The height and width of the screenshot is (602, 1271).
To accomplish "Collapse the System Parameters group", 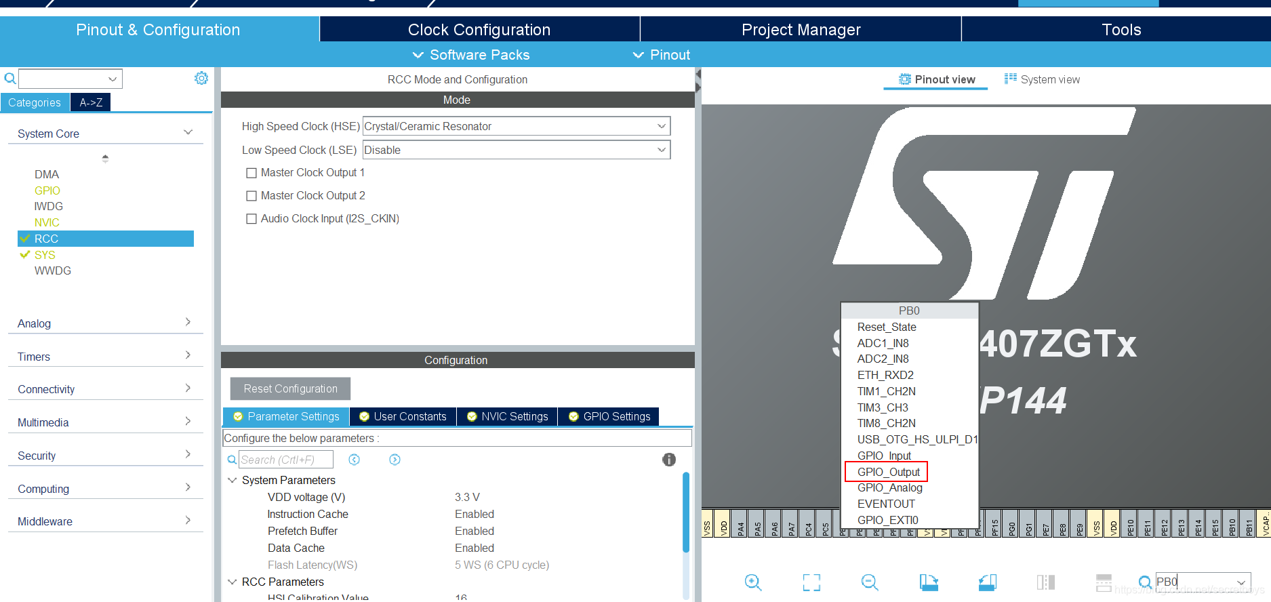I will click(232, 480).
